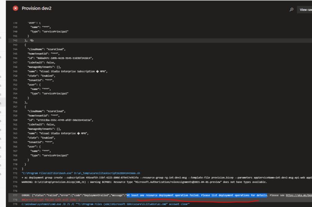Select the line 758 cloudName AzureCloud text
This screenshot has height=207, width=312.
coord(46,111)
